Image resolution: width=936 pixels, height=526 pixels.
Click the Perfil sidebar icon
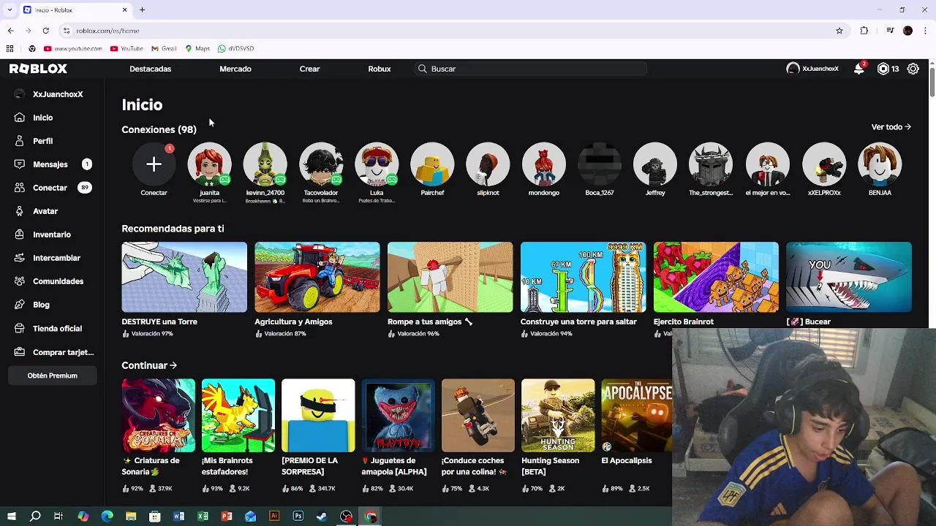(20, 141)
